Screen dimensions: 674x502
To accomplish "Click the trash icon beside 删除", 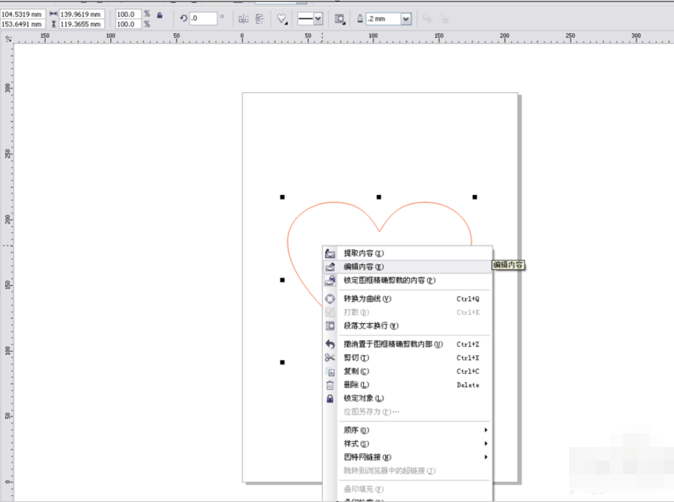I will 329,385.
